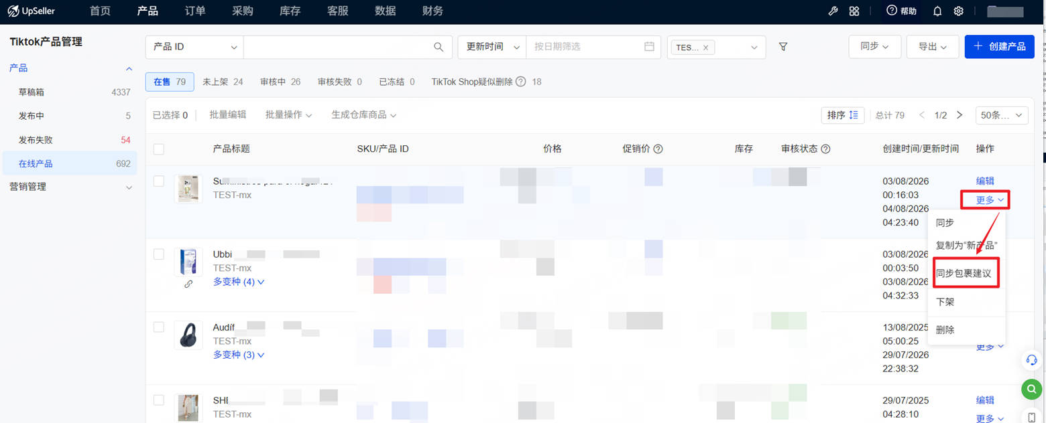Open the headphones product thumbnail
Screen dimensions: 1046x423
(188, 335)
